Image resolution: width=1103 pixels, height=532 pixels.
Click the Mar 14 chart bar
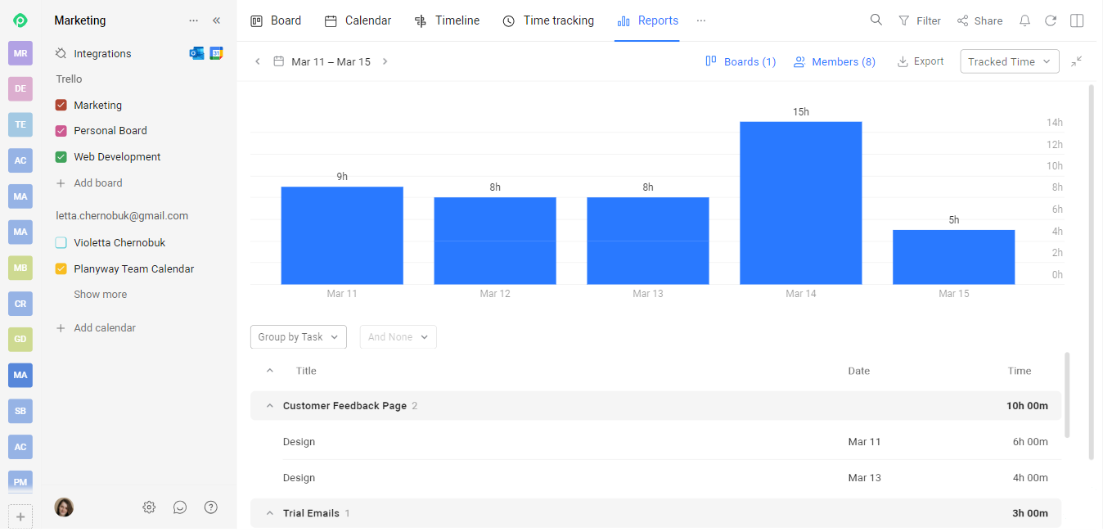tap(800, 203)
